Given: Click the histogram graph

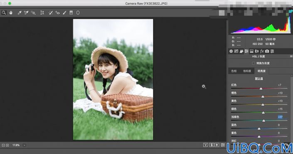Looking at the screenshot, I should [x=261, y=25].
